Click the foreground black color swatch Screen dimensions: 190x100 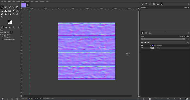(x=9, y=21)
